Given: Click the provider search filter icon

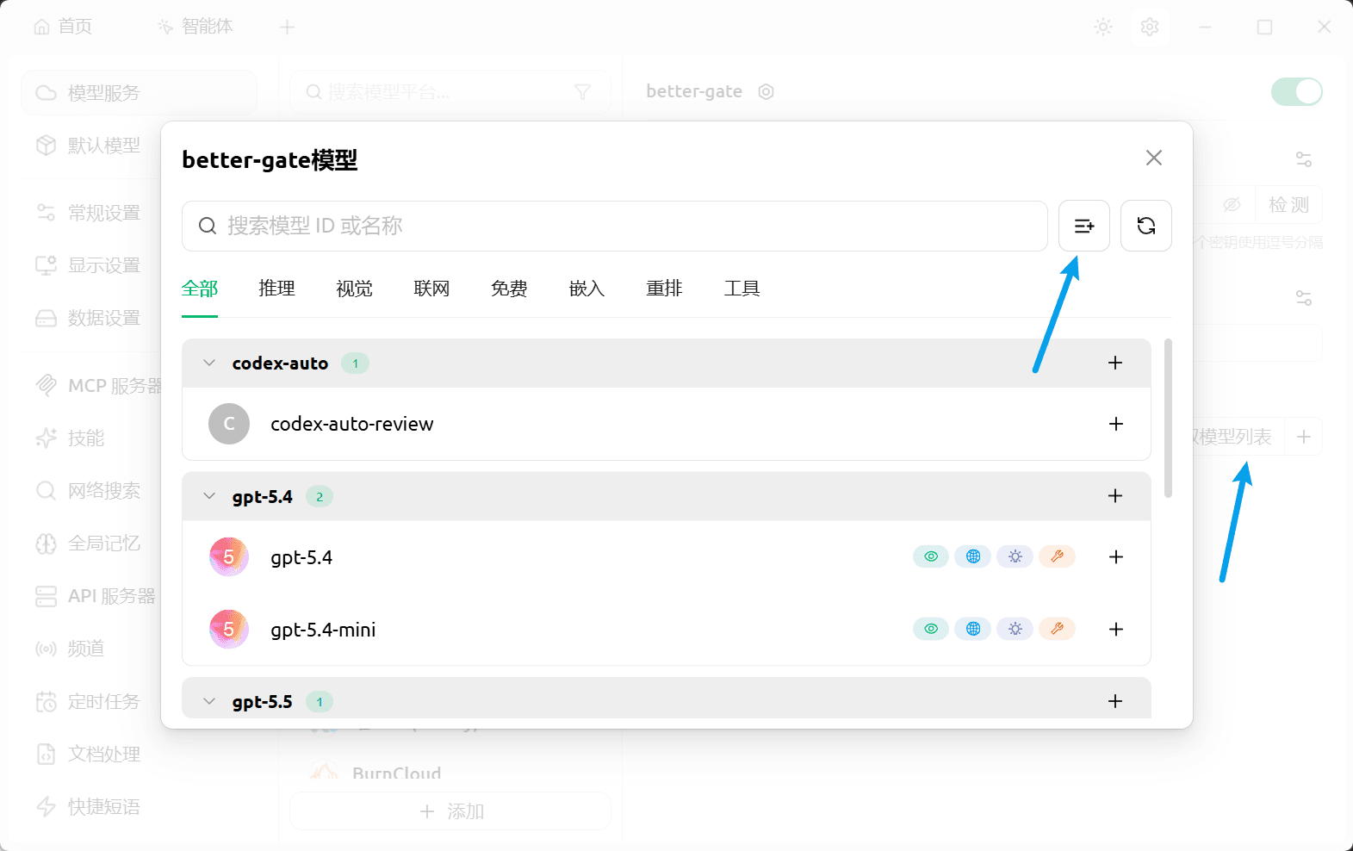Looking at the screenshot, I should (583, 92).
